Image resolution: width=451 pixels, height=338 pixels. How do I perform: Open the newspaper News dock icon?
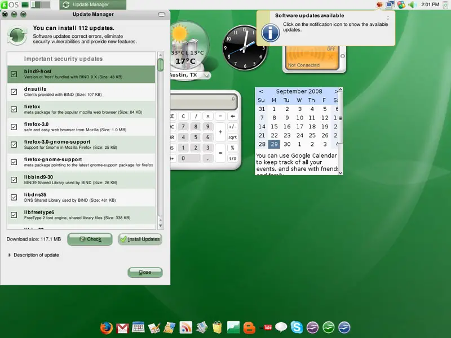pos(202,328)
